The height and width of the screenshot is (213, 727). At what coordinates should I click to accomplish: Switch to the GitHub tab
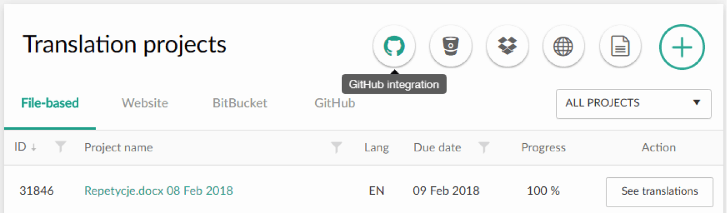click(x=335, y=103)
